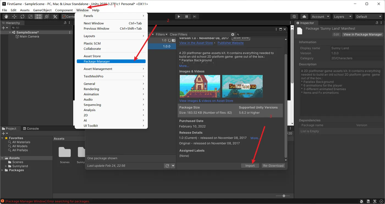Open the custom editor tools icon
Image resolution: width=385 pixels, height=204 pixels.
point(55,17)
